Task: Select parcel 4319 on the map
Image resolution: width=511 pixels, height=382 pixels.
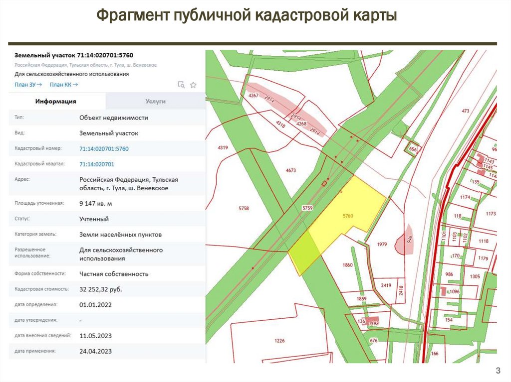Action: coord(223,148)
